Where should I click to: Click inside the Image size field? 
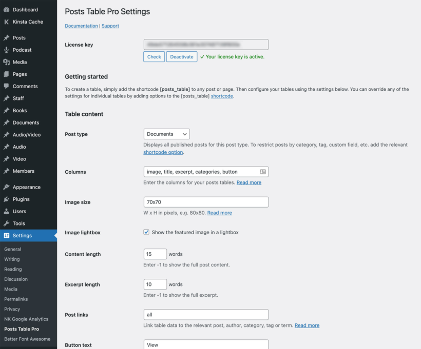pos(205,202)
